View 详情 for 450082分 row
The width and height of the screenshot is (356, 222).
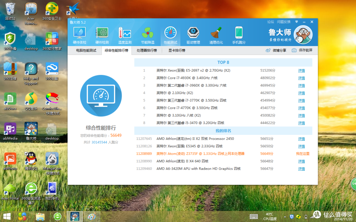301,115
